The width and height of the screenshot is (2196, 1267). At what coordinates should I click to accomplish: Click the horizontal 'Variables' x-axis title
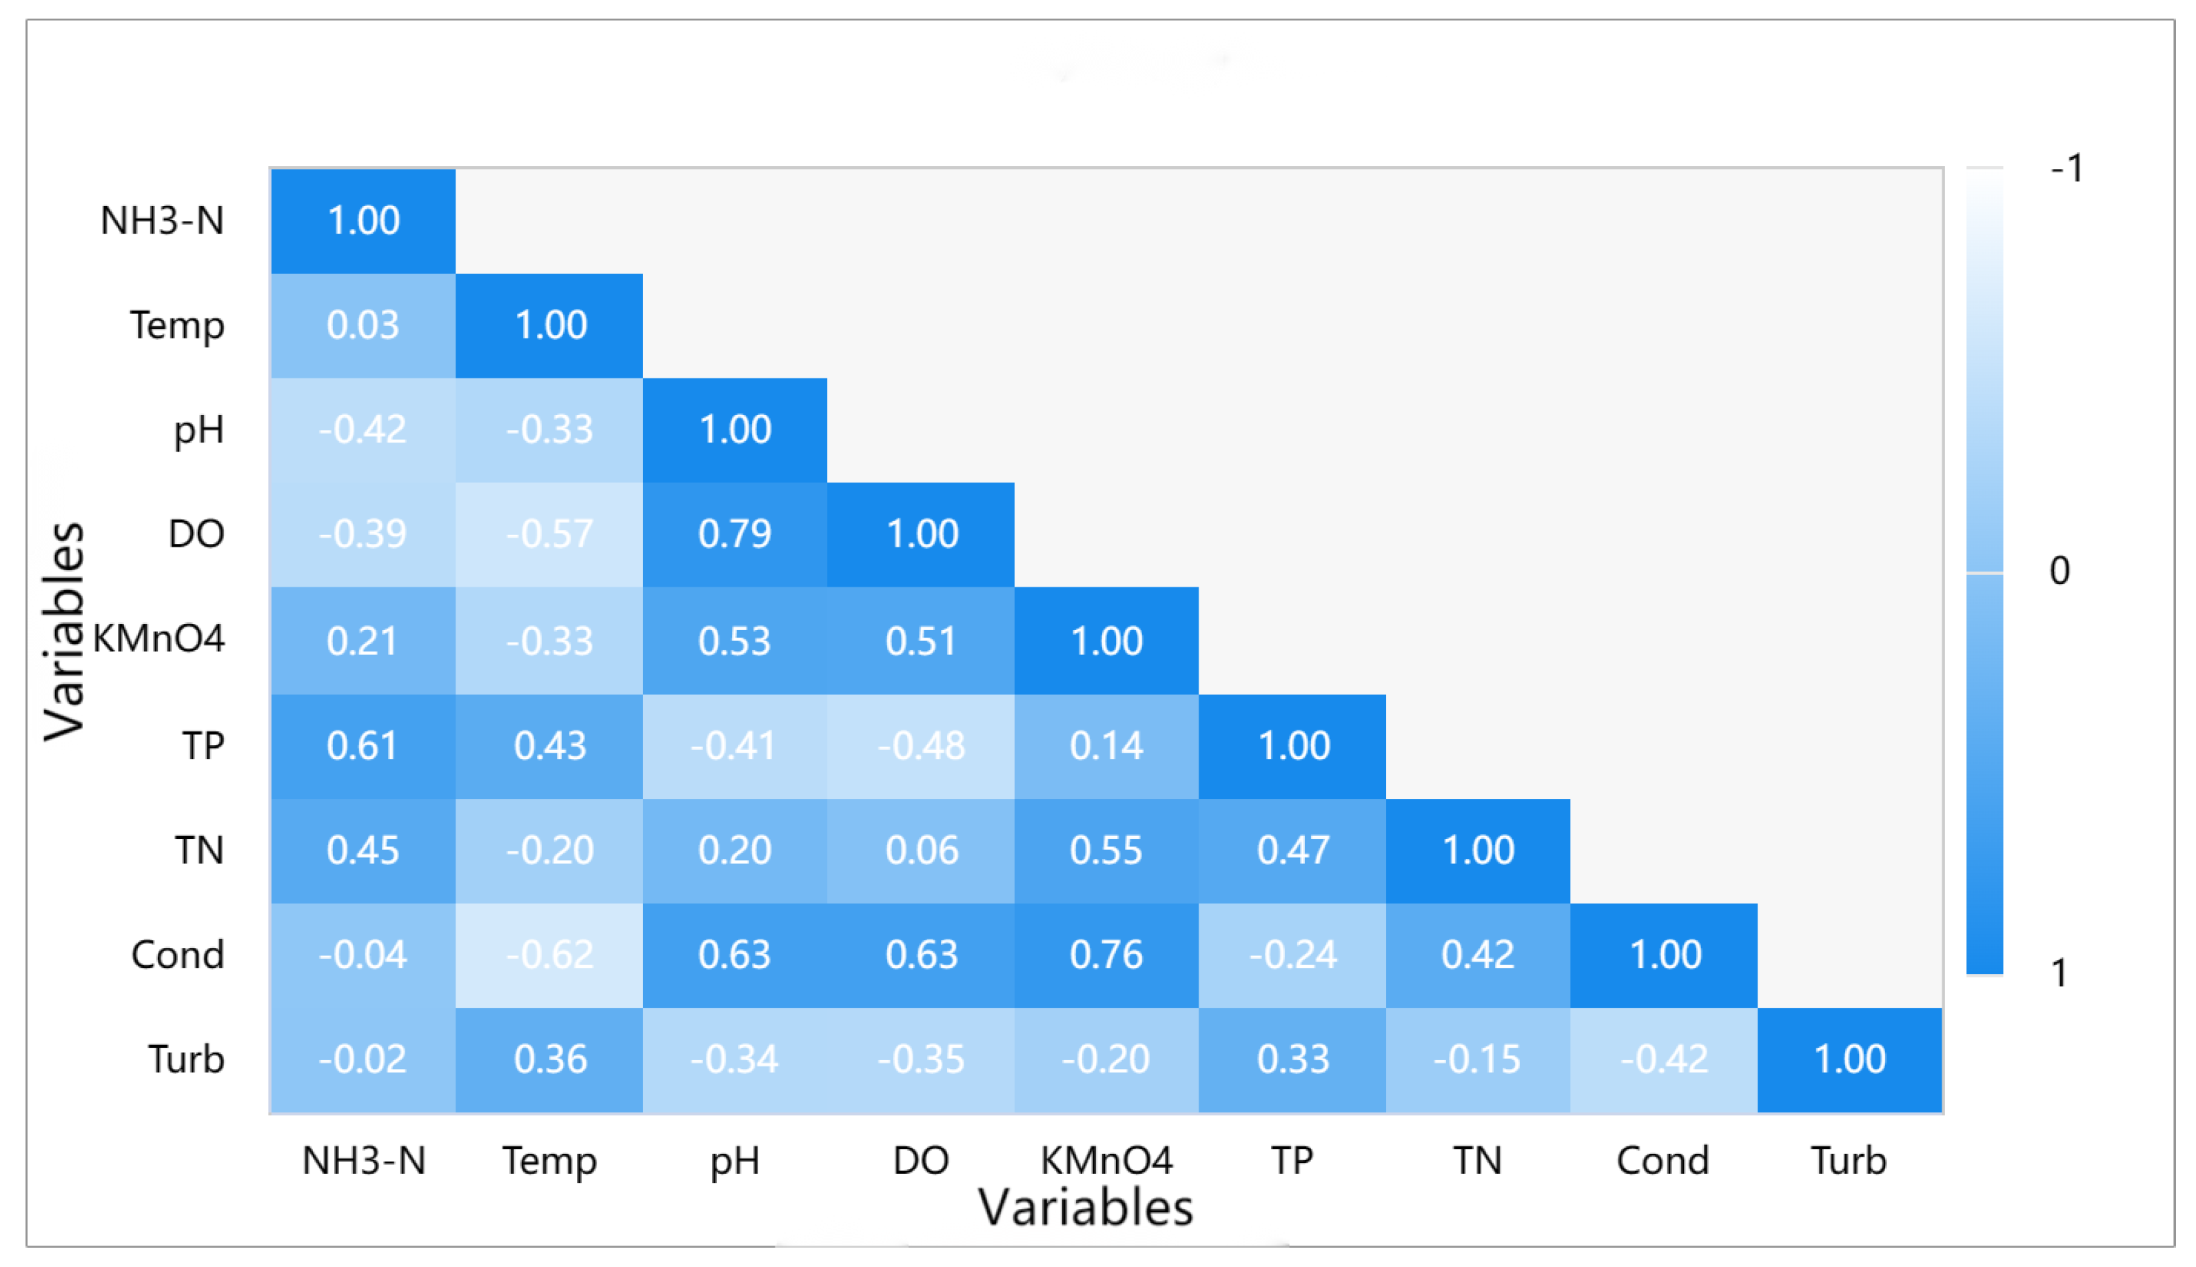click(x=1085, y=1208)
